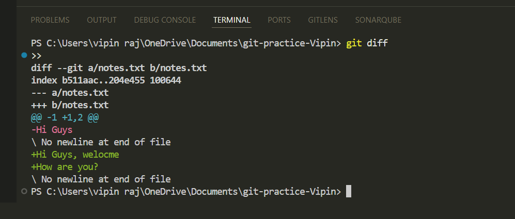The image size is (515, 219).
Task: Click the index b511aac..204e455 hash line
Action: coord(106,80)
